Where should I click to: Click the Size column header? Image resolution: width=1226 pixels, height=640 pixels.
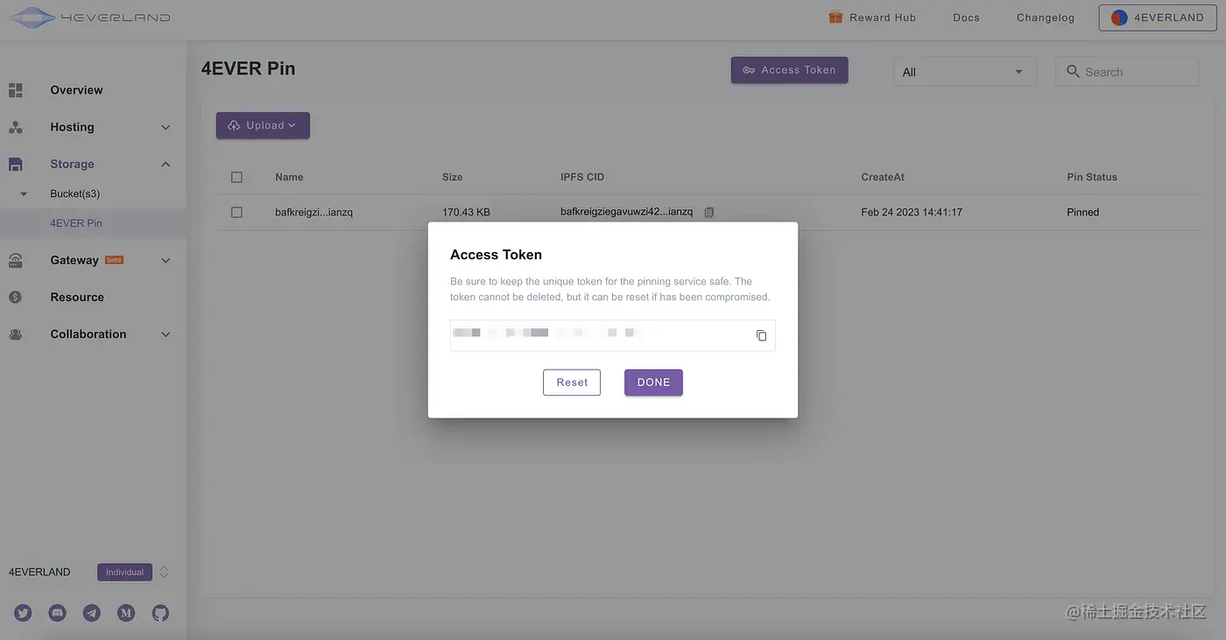[x=452, y=177]
